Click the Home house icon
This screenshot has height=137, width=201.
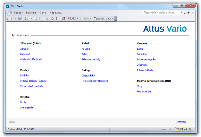pyautogui.click(x=63, y=19)
